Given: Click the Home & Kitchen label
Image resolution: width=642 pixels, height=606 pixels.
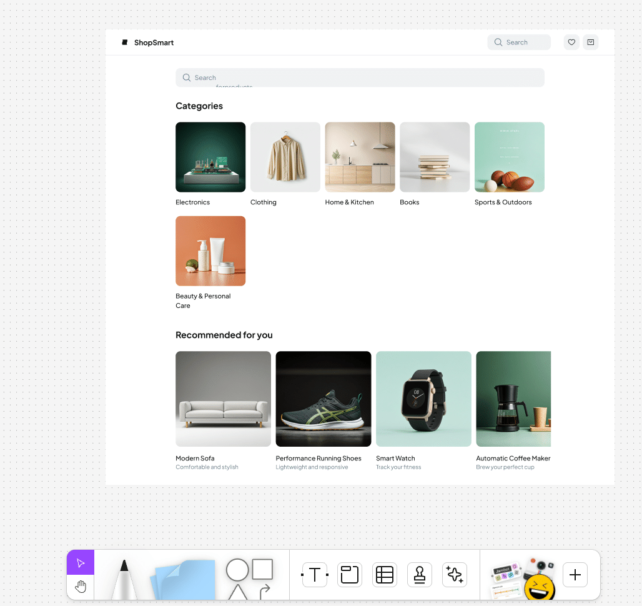Looking at the screenshot, I should [x=349, y=202].
